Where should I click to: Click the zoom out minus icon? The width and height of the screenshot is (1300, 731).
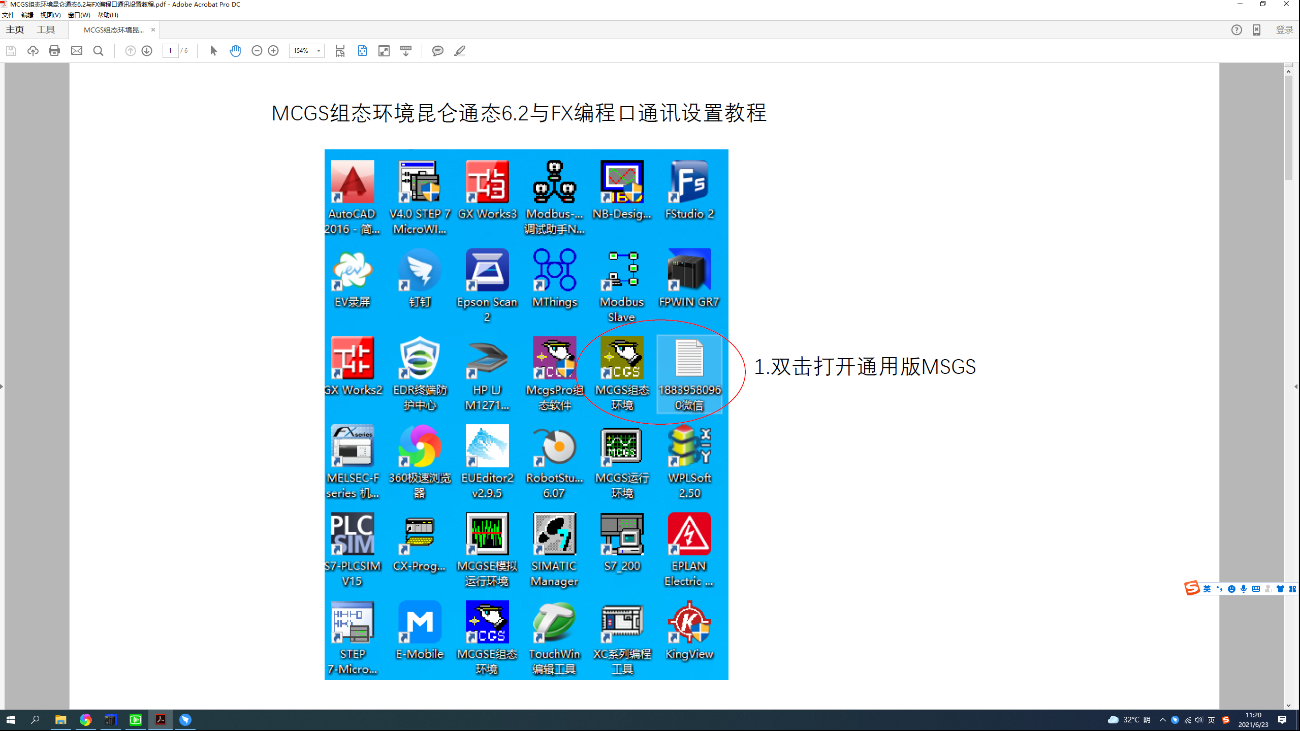click(257, 51)
